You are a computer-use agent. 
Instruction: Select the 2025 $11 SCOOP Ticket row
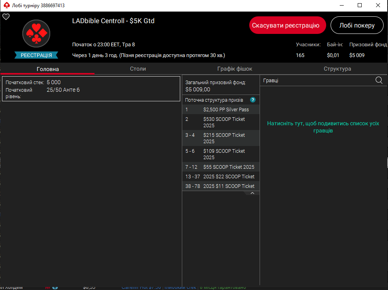coord(221,186)
